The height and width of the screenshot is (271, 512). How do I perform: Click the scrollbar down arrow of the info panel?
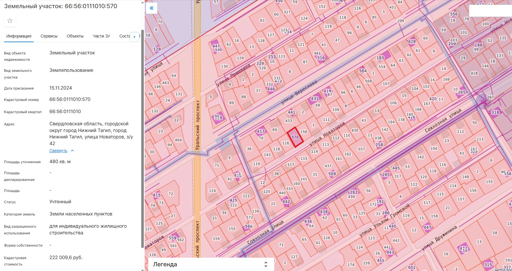point(142,269)
